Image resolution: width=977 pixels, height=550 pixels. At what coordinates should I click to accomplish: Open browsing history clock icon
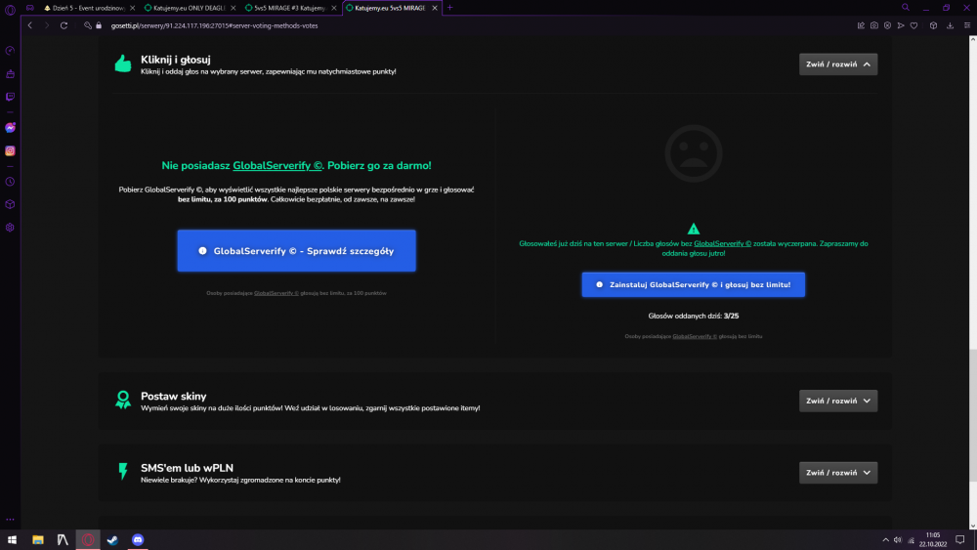click(10, 182)
